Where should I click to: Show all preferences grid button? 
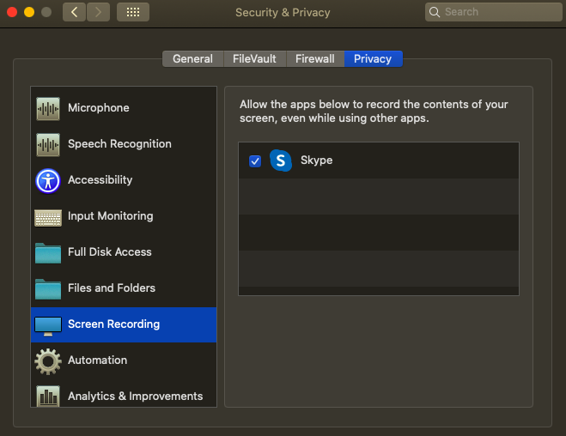click(x=132, y=12)
